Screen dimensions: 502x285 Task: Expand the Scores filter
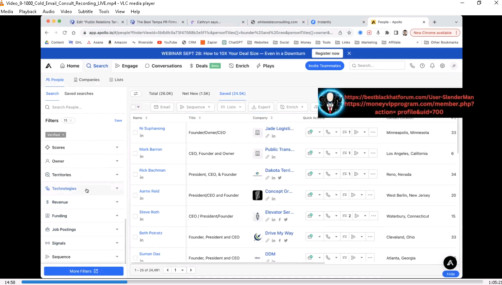click(x=83, y=147)
